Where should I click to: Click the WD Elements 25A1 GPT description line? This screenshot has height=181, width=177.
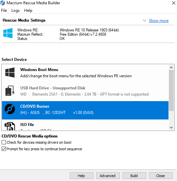[84, 94]
